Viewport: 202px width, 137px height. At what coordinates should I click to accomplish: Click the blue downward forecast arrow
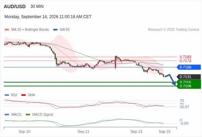point(170,80)
